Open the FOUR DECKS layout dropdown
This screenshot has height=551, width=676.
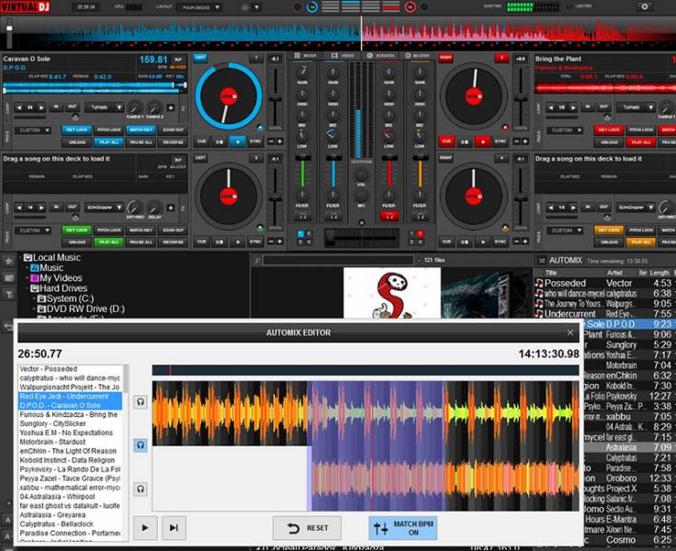[199, 7]
